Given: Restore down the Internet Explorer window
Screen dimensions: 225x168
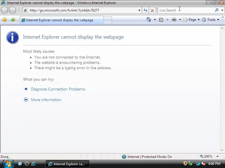Looking at the screenshot, I should click(215, 3).
